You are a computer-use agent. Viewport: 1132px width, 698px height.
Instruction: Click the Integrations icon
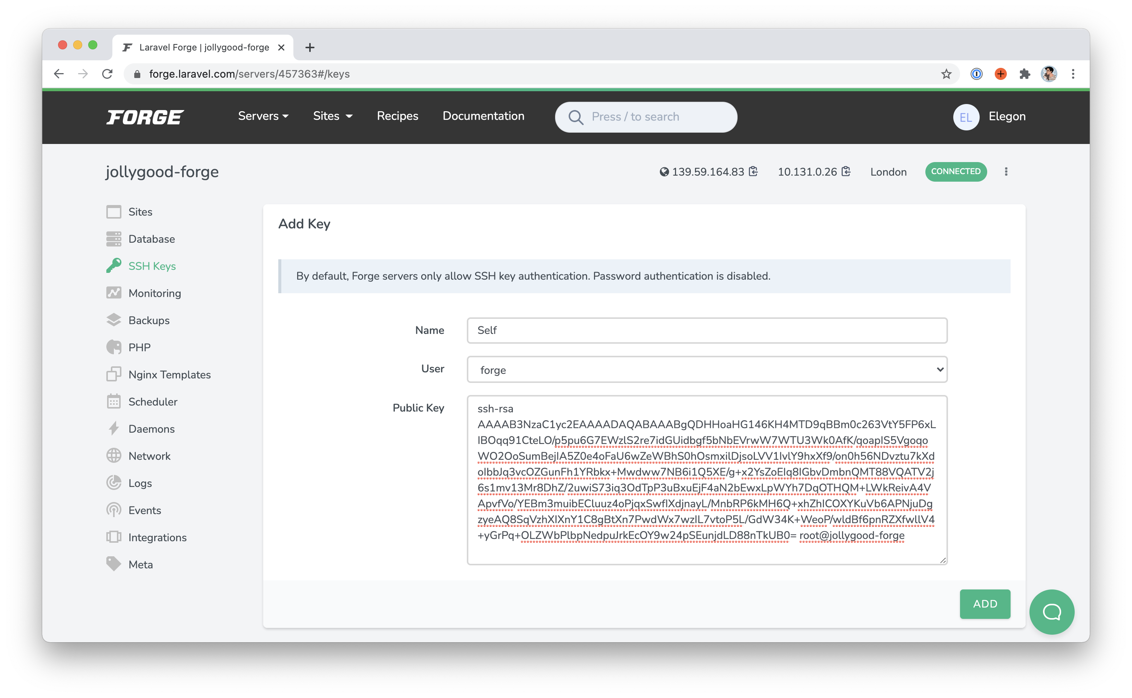(114, 537)
